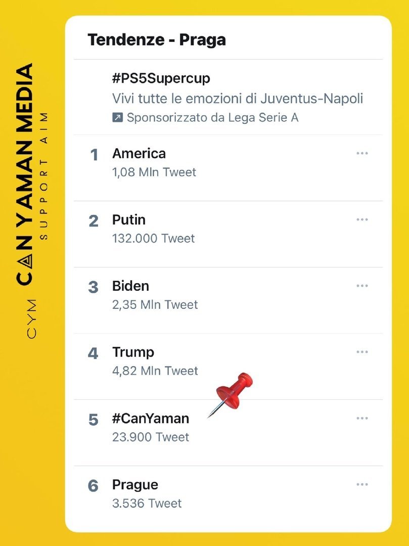Viewport: 409px width, 546px height.
Task: Open the #CanYaman hashtag trend
Action: [x=151, y=419]
